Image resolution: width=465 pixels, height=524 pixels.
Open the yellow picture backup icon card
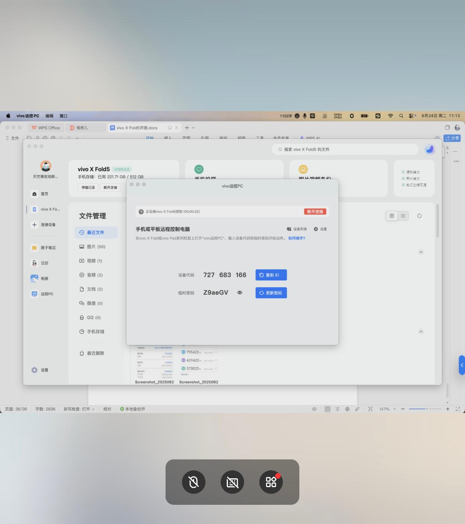pyautogui.click(x=303, y=169)
